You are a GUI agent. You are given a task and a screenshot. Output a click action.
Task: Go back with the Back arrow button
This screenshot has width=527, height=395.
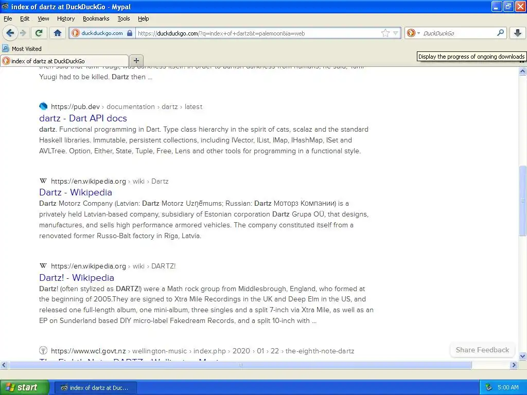[x=10, y=33]
